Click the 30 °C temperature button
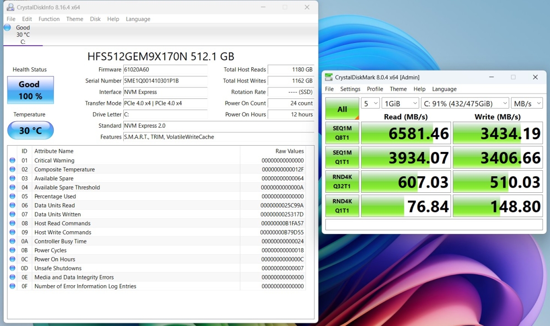Viewport: 550px width, 326px height. (30, 131)
